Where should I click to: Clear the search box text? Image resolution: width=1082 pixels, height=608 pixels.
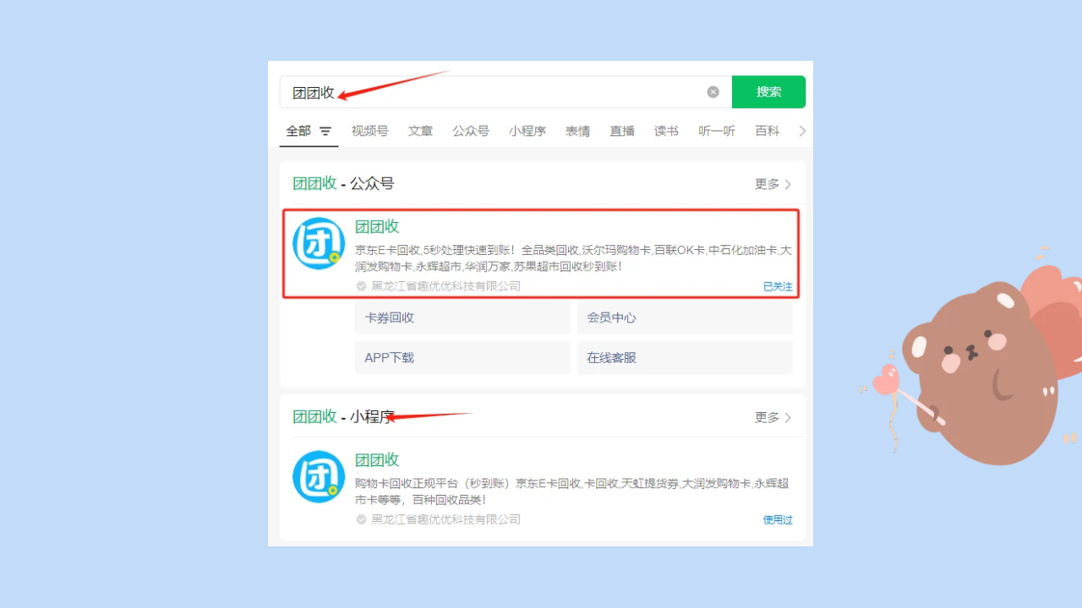click(713, 92)
